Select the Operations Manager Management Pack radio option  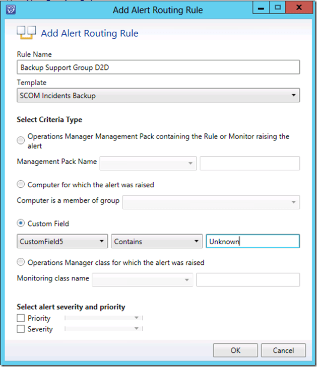click(x=21, y=140)
